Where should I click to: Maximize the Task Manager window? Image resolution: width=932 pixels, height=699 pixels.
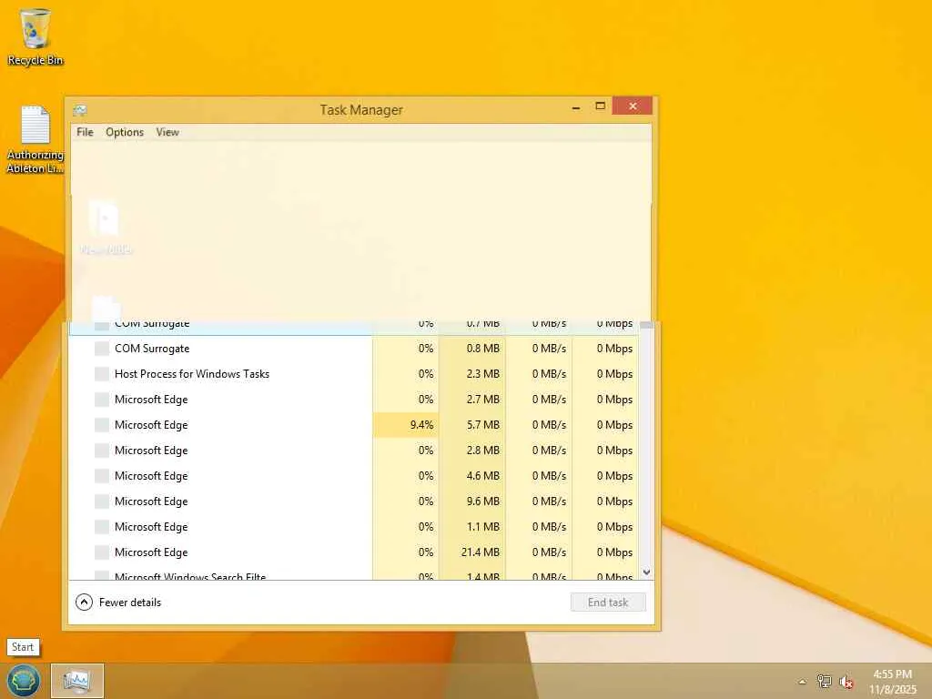[x=601, y=106]
